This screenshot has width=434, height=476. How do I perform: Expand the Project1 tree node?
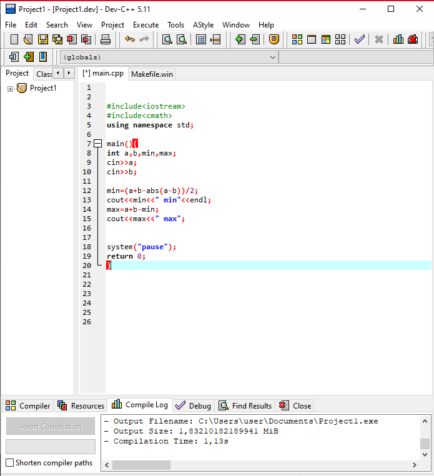(x=11, y=89)
